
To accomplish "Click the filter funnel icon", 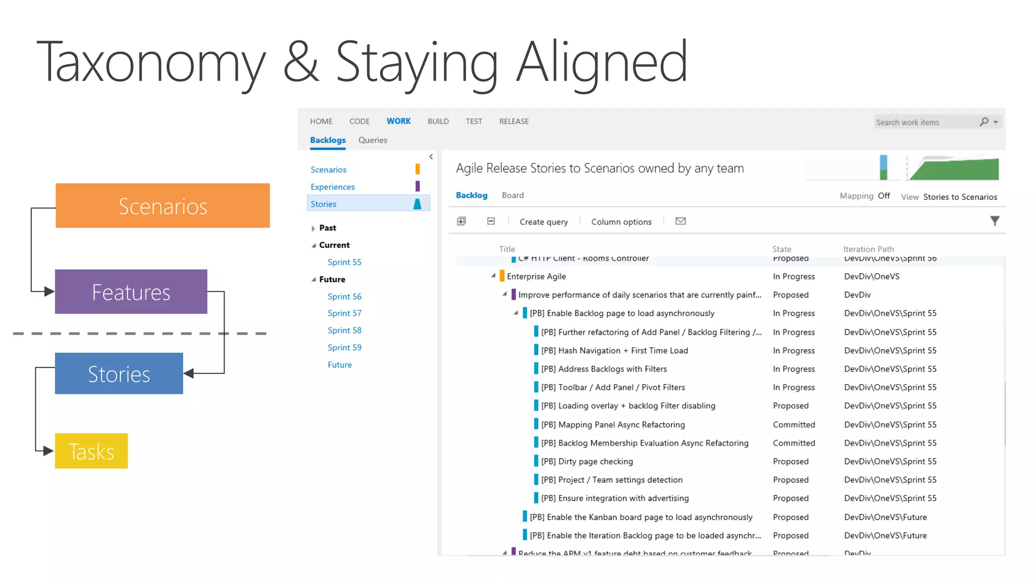I will [995, 221].
